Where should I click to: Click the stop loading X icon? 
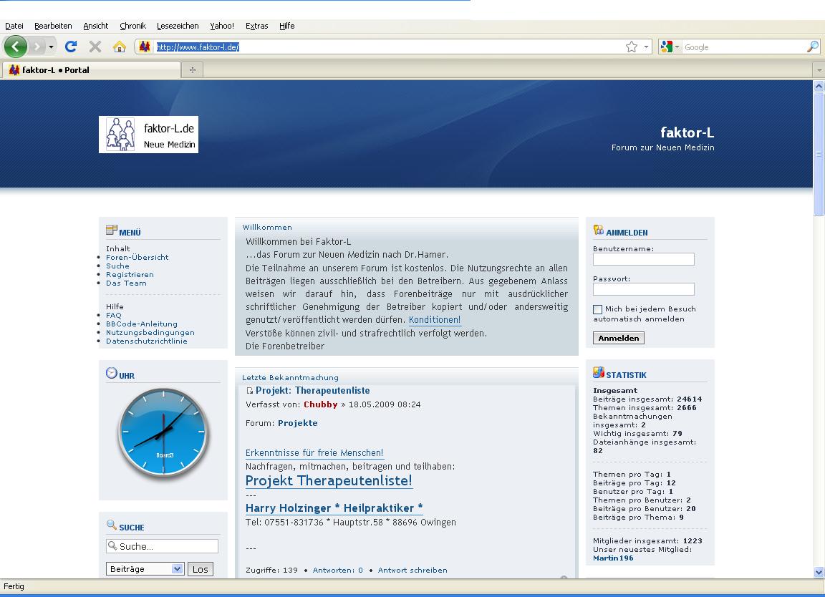(95, 47)
